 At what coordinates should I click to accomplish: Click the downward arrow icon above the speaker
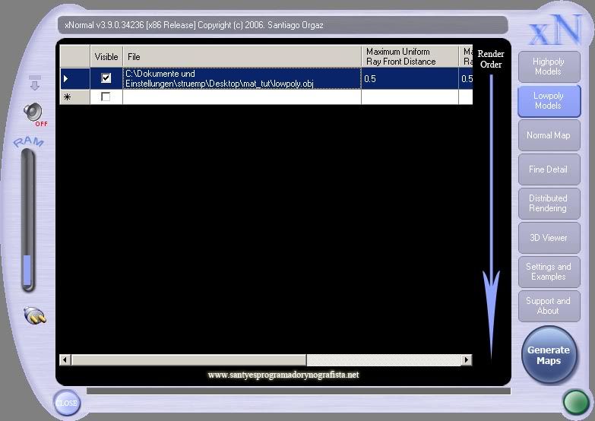pos(34,82)
